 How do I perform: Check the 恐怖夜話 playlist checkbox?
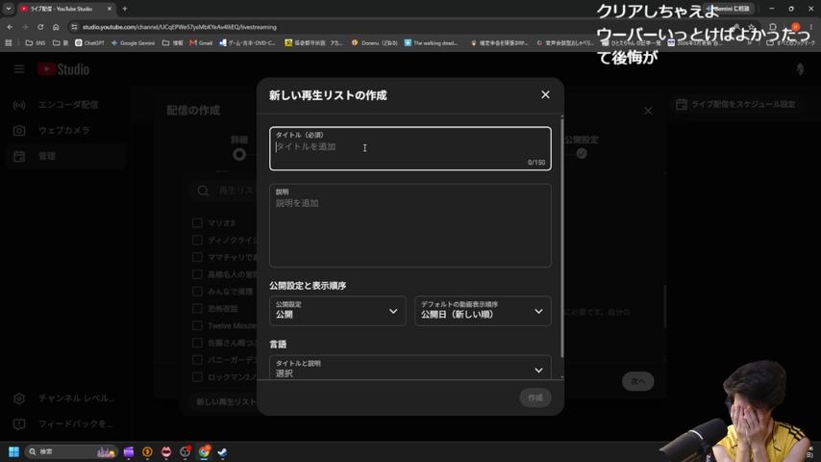point(197,308)
